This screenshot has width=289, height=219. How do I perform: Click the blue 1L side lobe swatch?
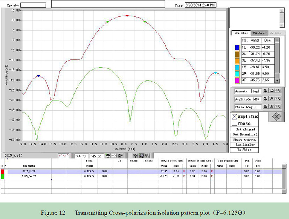pos(237,48)
